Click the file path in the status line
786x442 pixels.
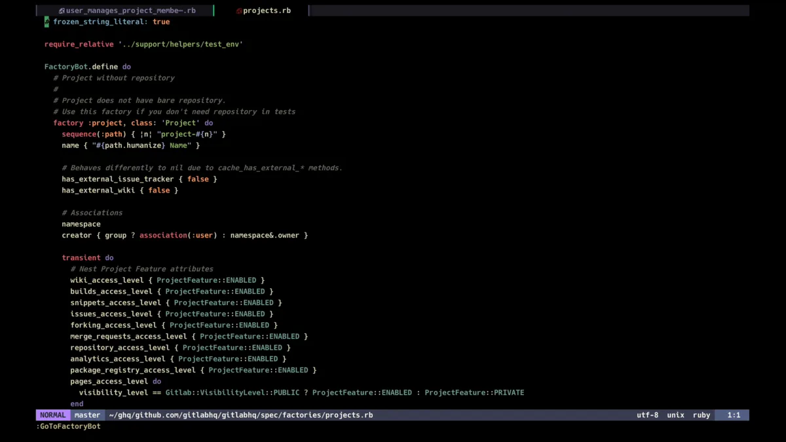(x=241, y=415)
